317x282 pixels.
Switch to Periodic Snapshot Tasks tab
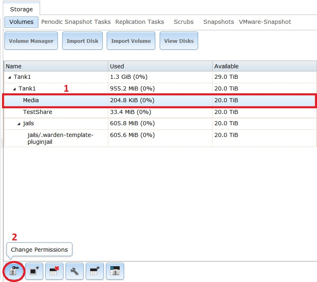click(x=76, y=22)
